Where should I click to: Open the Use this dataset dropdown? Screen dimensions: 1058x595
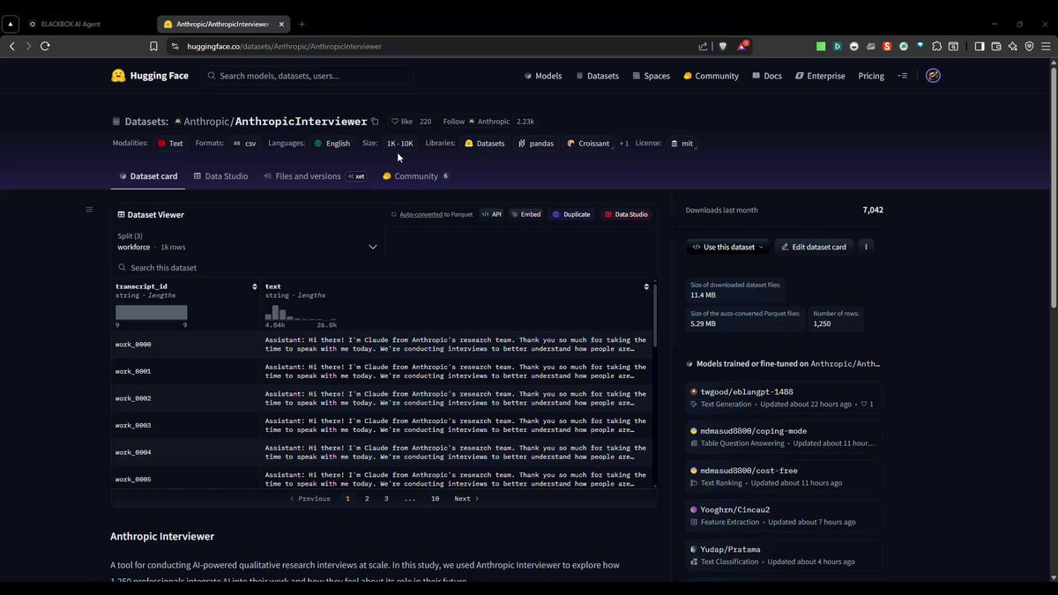click(x=727, y=247)
